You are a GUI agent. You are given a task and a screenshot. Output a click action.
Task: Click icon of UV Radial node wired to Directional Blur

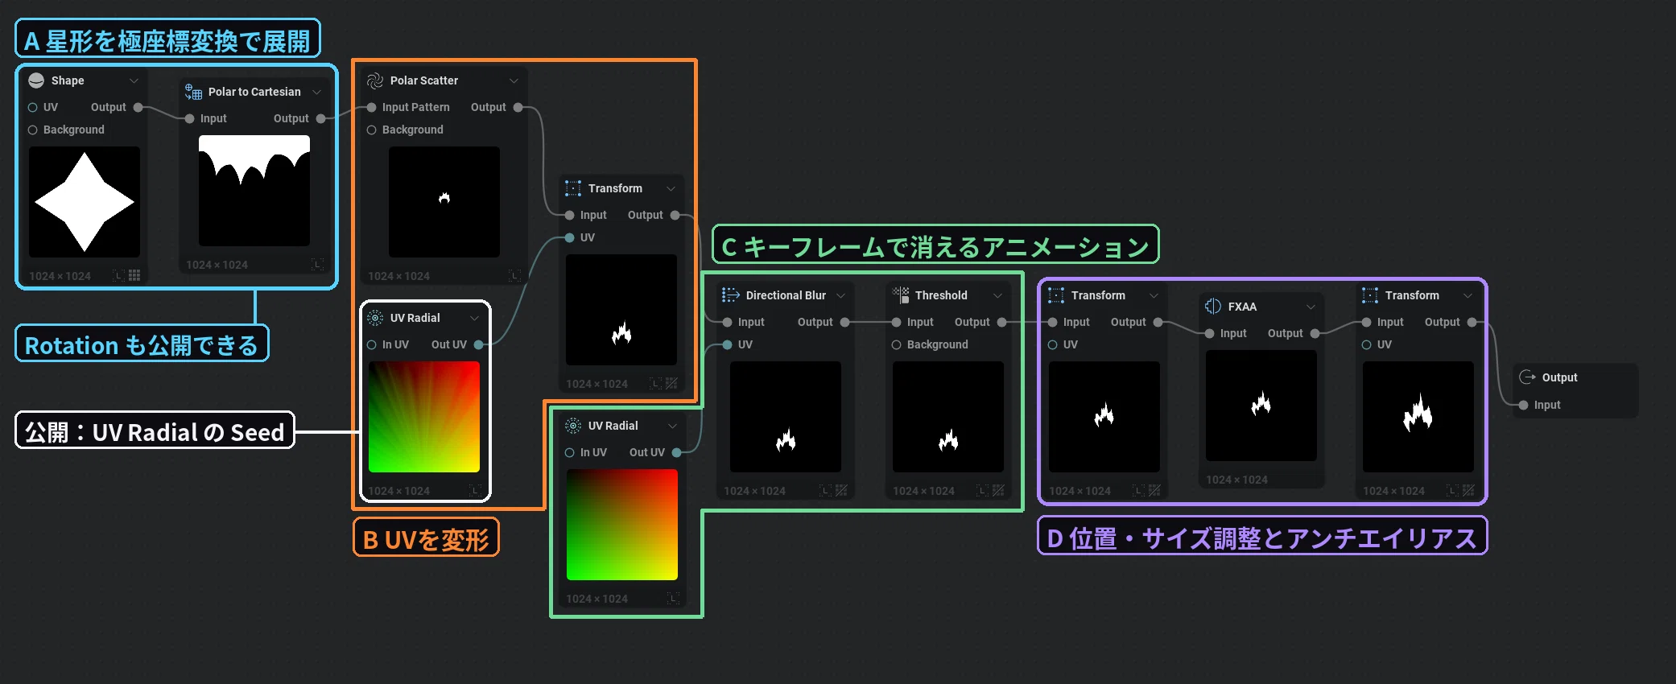point(573,426)
